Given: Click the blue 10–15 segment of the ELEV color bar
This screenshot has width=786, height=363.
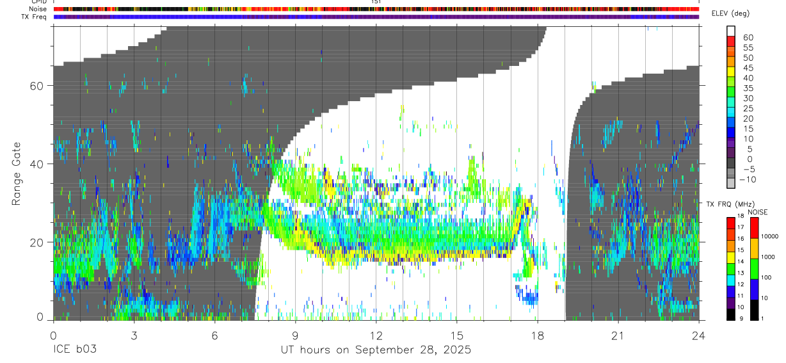Looking at the screenshot, I should tap(731, 134).
